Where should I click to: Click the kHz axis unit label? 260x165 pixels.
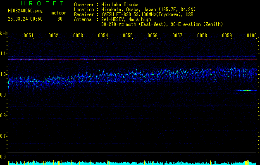[4, 33]
